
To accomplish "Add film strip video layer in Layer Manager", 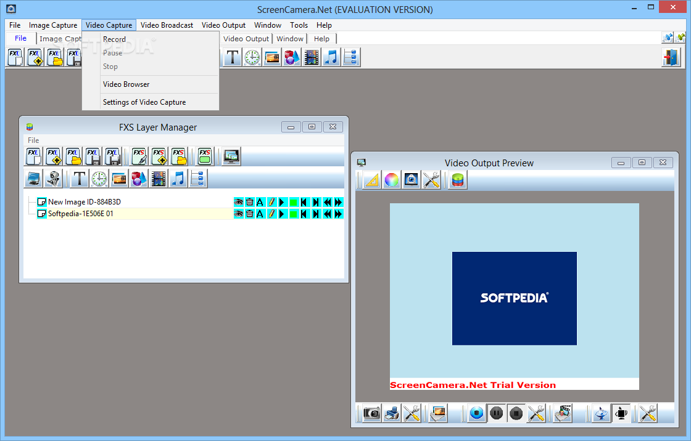I will 158,178.
